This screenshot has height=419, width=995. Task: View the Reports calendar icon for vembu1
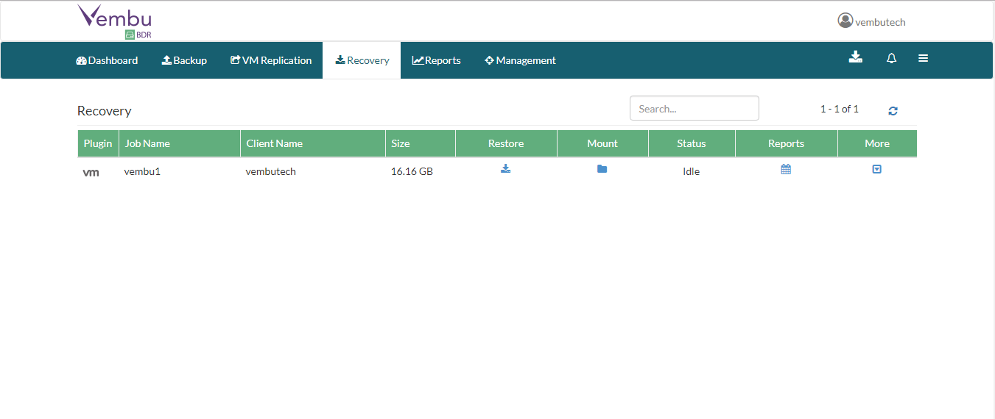click(786, 169)
